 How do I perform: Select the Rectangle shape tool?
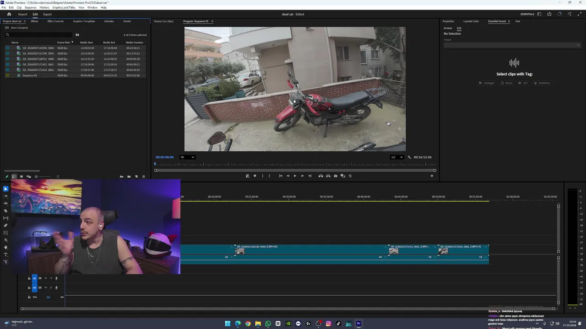coord(5,233)
